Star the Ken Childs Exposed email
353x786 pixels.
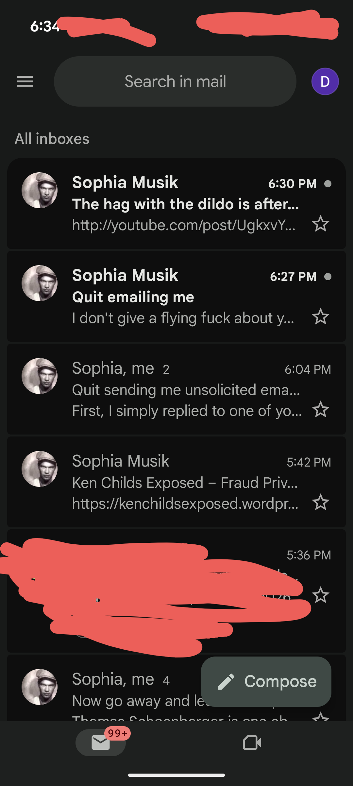320,502
